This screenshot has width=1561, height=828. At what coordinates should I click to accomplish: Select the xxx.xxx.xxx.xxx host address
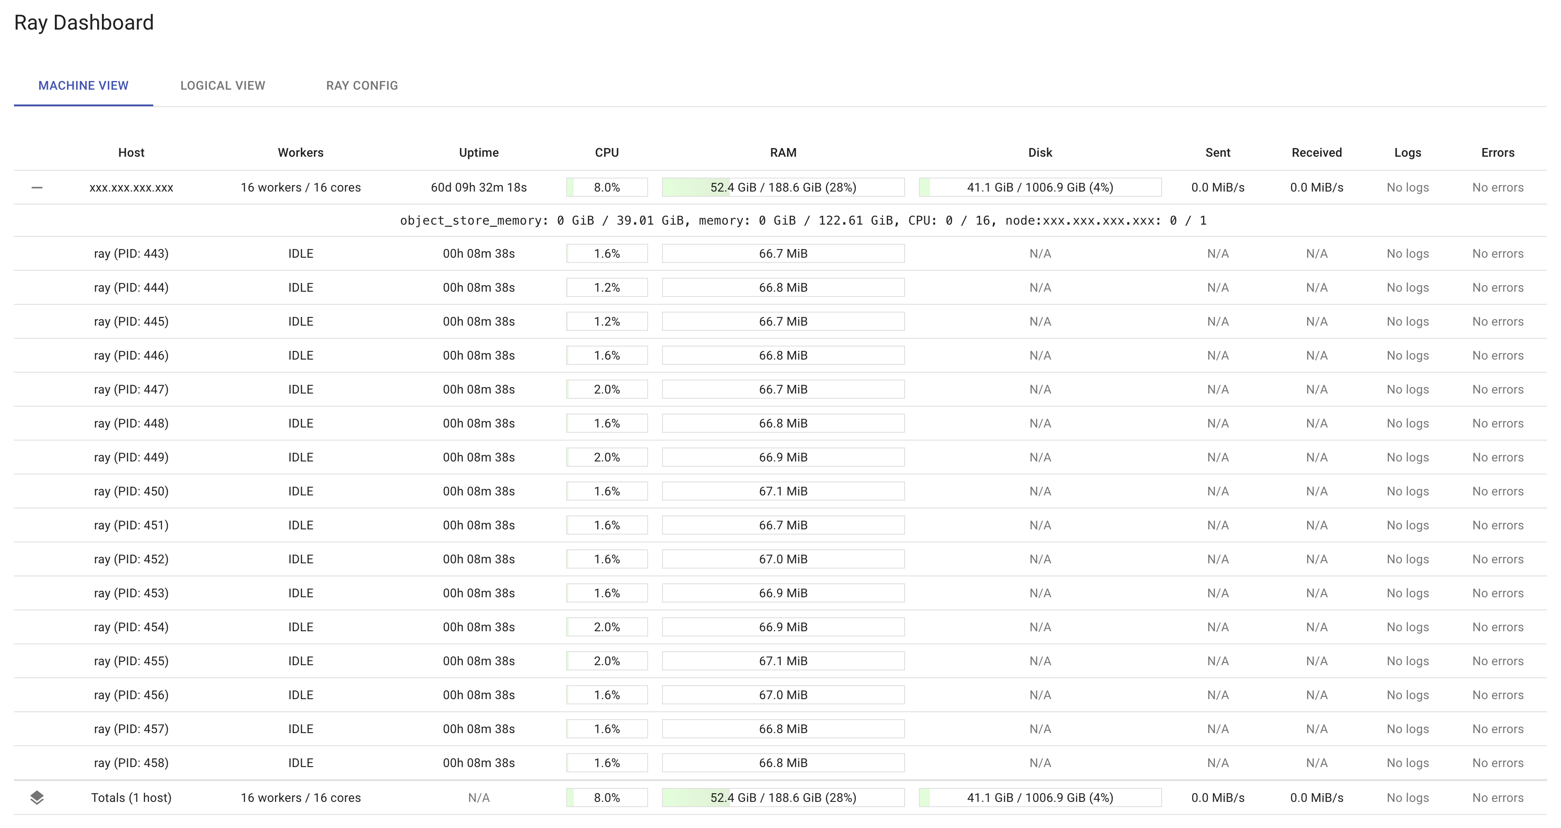131,187
